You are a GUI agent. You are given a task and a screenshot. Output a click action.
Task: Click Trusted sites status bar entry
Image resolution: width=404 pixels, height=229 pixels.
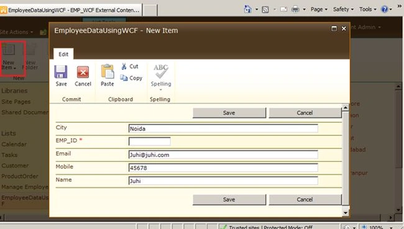pos(267,227)
